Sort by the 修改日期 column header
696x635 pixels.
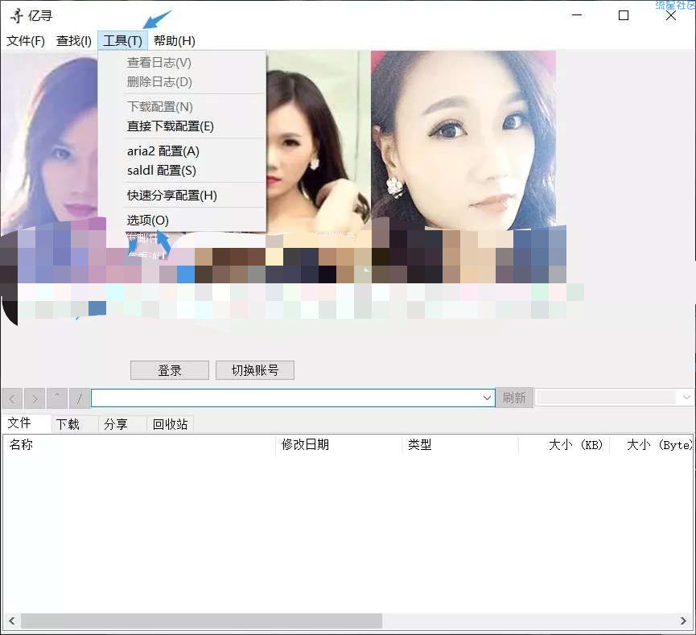306,445
